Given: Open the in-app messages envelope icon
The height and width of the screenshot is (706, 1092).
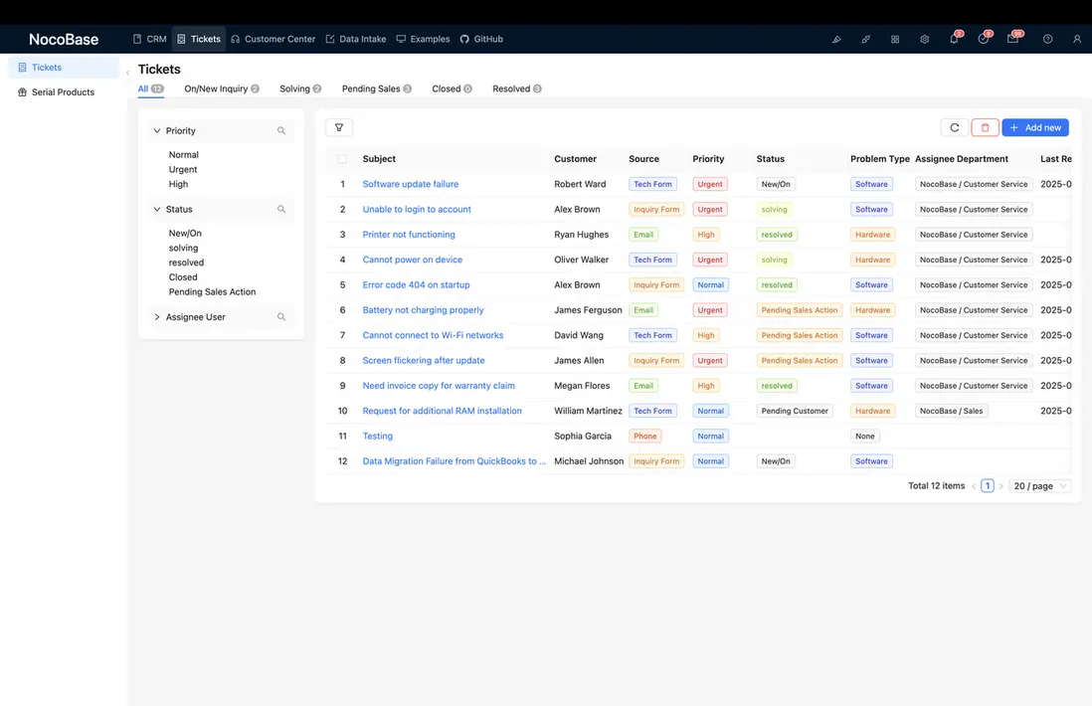Looking at the screenshot, I should pyautogui.click(x=1011, y=39).
